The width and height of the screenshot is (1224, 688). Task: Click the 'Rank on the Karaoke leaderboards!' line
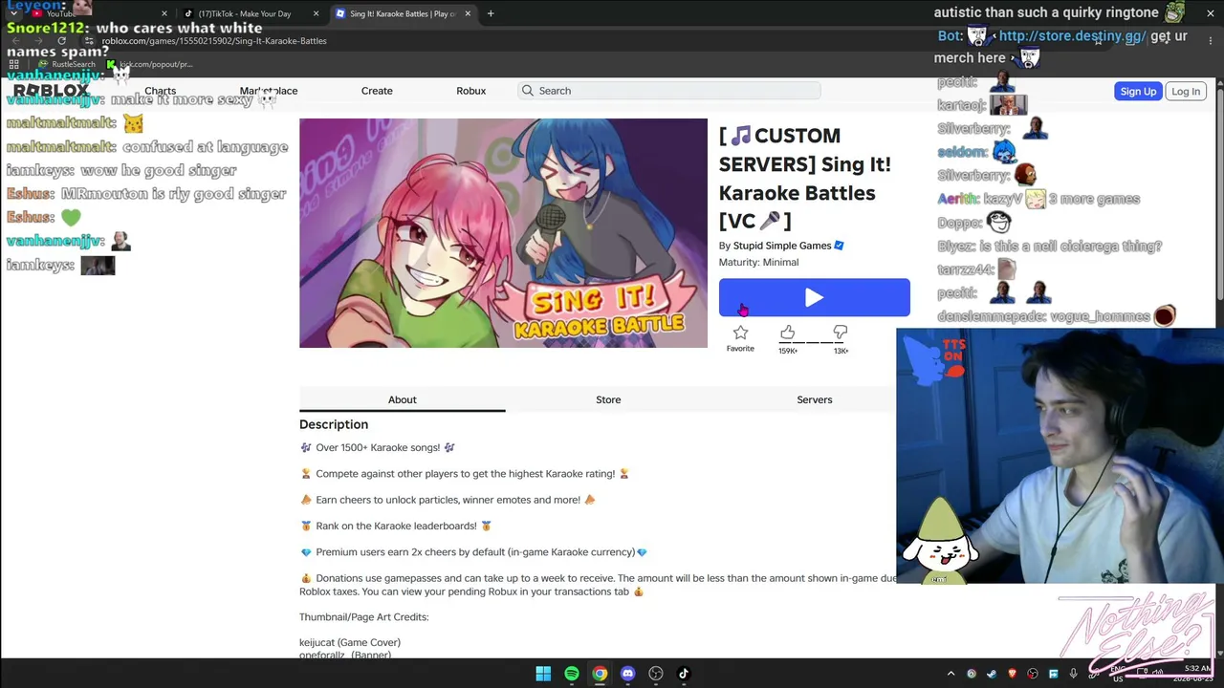coord(396,526)
